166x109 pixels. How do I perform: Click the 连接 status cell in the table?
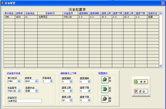coord(153,17)
